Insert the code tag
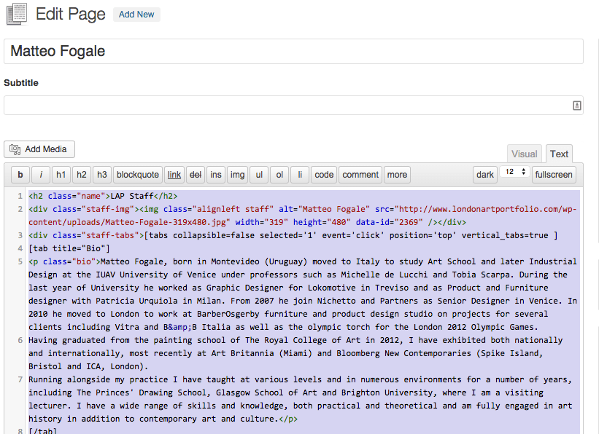This screenshot has width=599, height=434. tap(324, 175)
